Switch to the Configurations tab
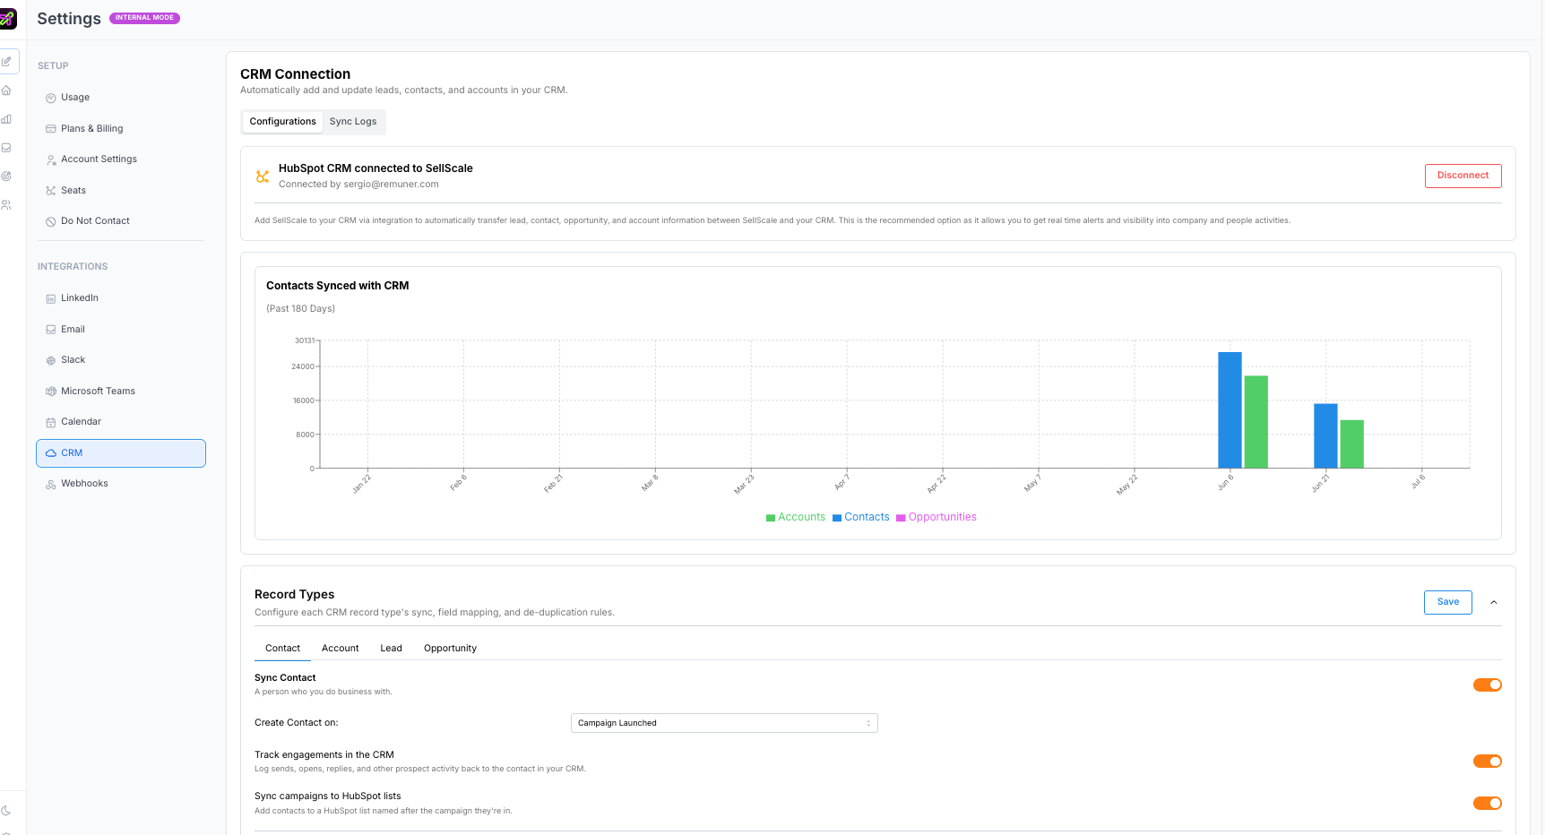 coord(282,122)
